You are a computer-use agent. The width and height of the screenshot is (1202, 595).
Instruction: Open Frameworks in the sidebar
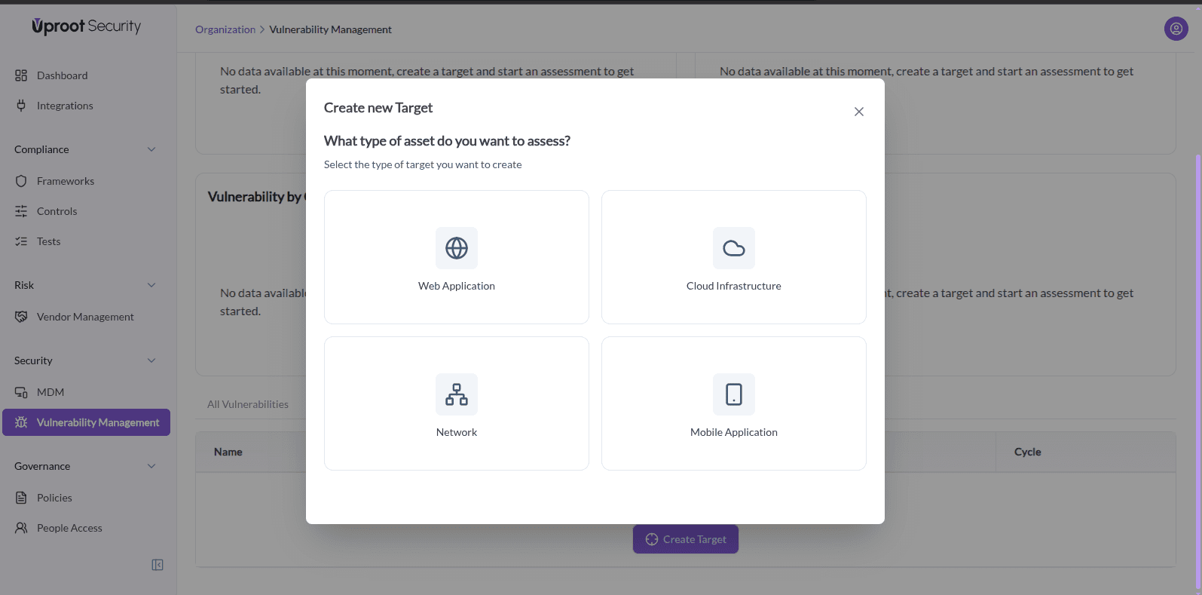[x=66, y=181]
